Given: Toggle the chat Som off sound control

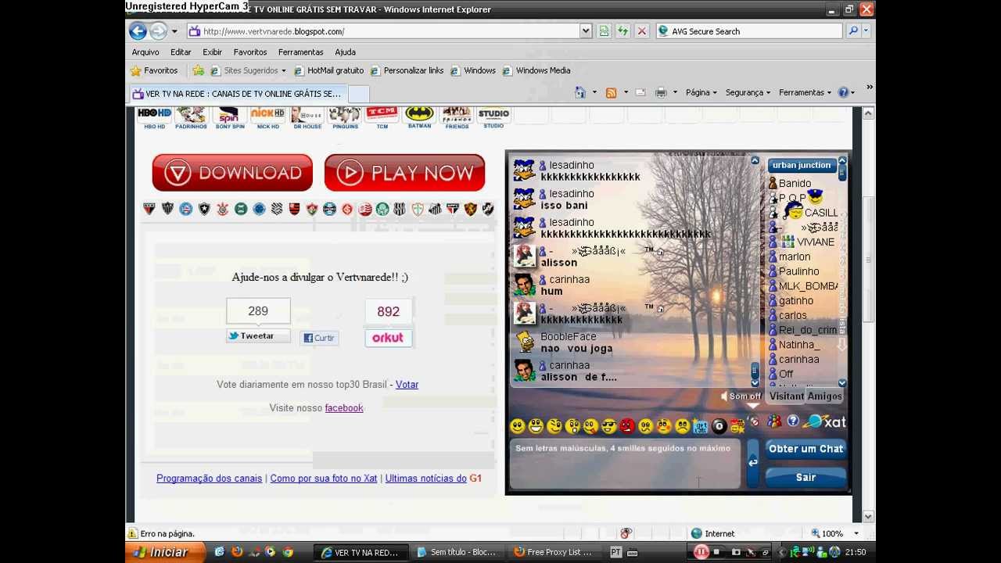Looking at the screenshot, I should 740,396.
